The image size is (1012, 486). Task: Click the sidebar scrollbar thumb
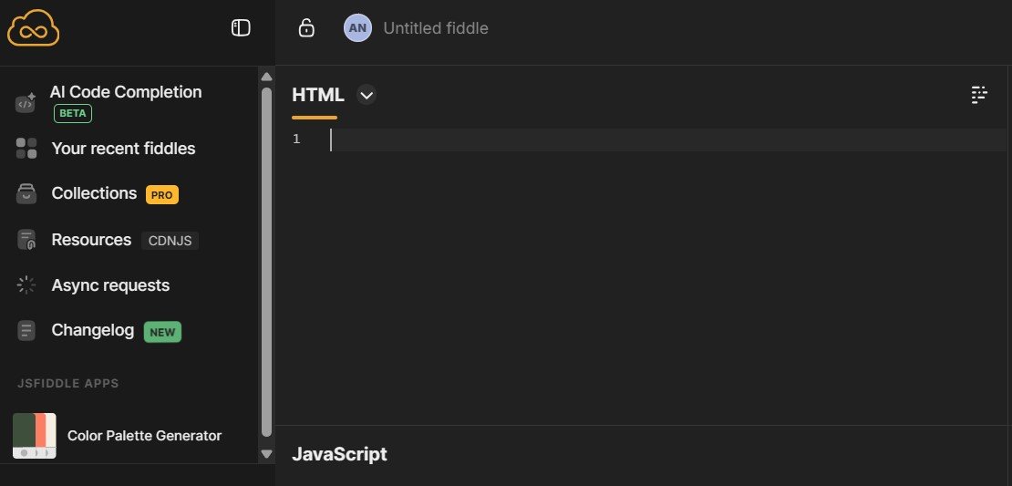(x=266, y=262)
